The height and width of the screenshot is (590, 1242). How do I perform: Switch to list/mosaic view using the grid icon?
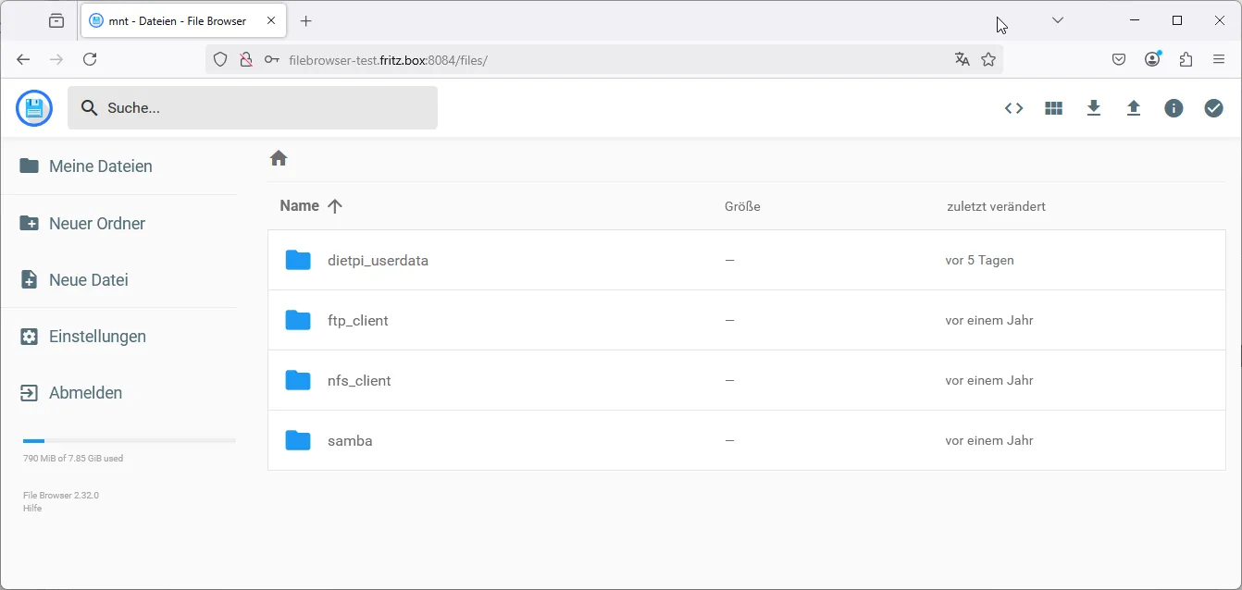(1053, 108)
